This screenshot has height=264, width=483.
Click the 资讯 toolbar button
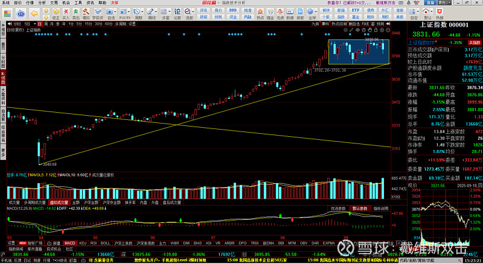pyautogui.click(x=203, y=10)
